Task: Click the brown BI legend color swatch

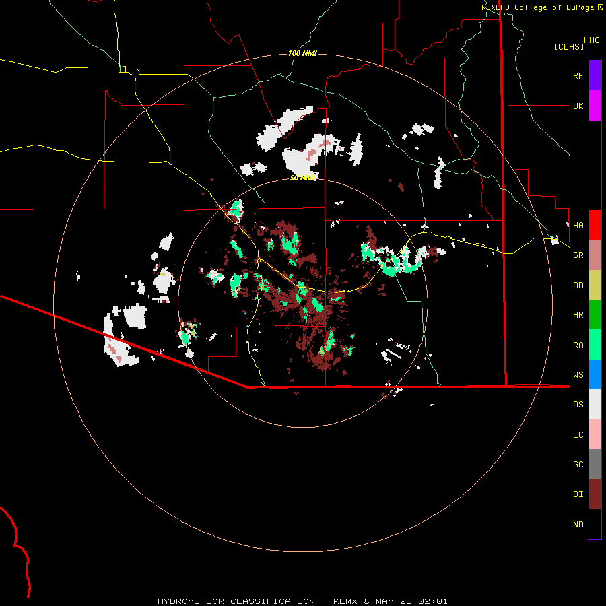Action: (x=595, y=494)
